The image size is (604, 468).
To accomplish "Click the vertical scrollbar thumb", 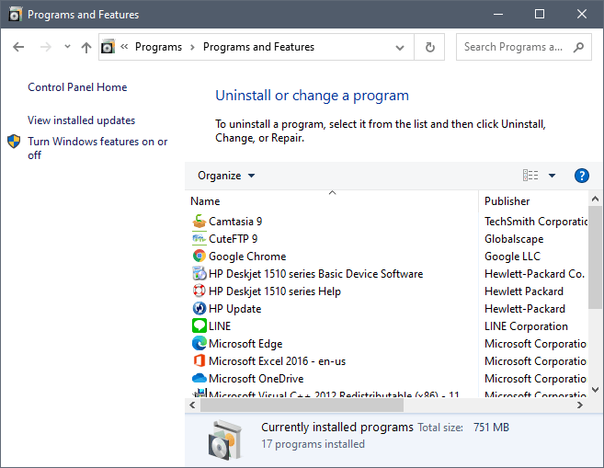I will click(x=595, y=257).
